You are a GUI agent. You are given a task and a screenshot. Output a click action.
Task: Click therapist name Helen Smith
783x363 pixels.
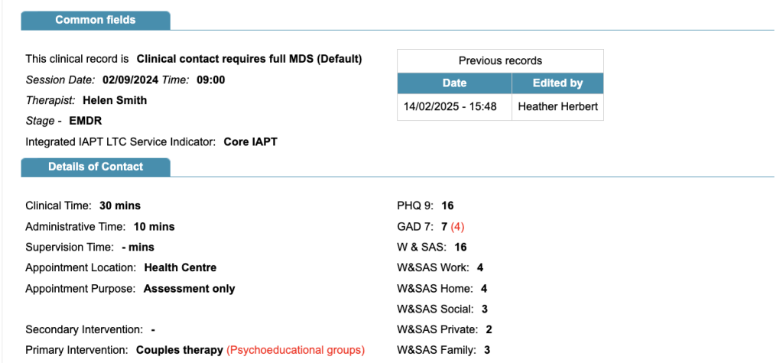pos(115,100)
